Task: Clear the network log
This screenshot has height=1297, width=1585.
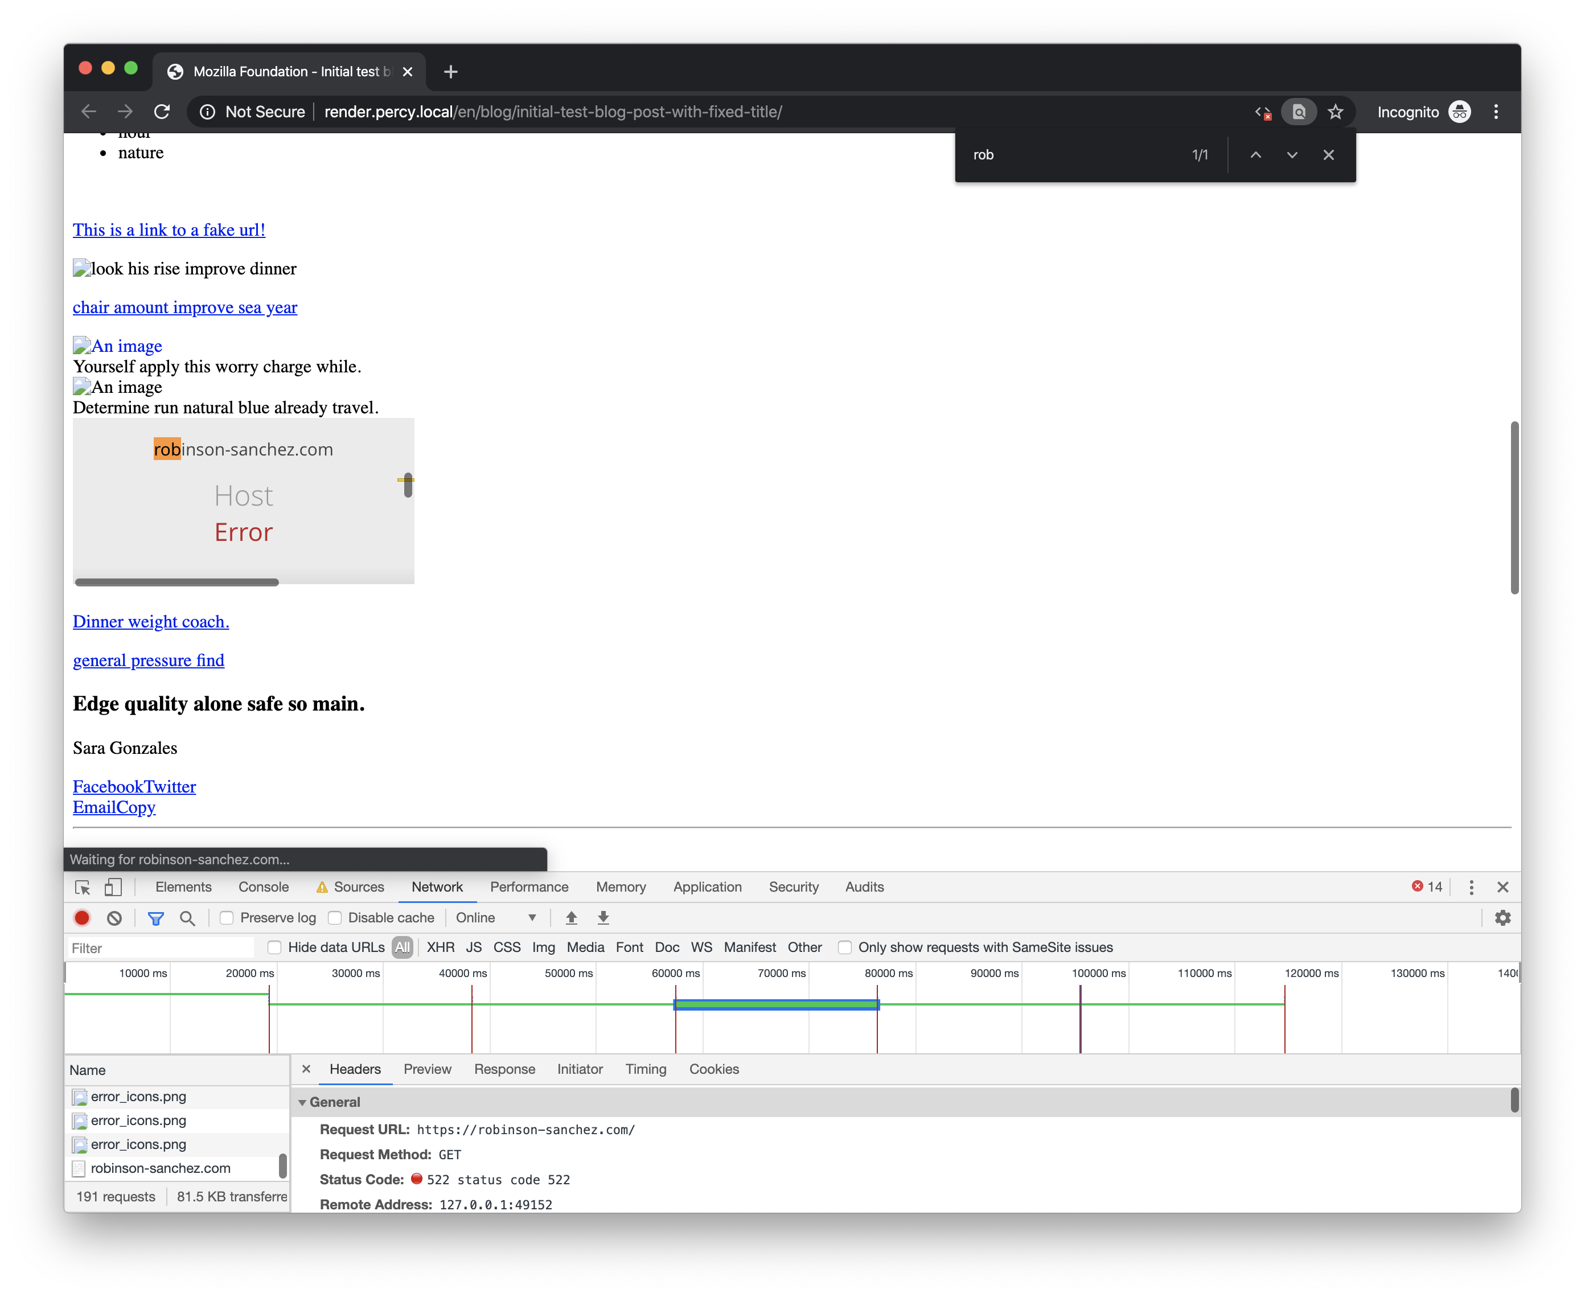Action: coord(114,917)
